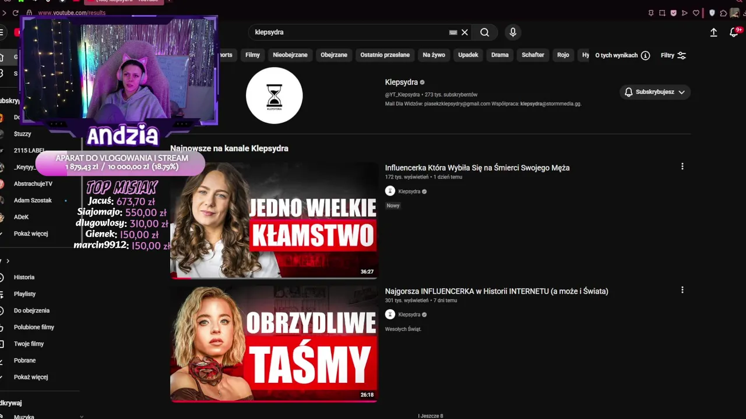Open three-dot menu for Najgorsza INFLUENCERKA video
This screenshot has width=746, height=419.
click(x=682, y=290)
